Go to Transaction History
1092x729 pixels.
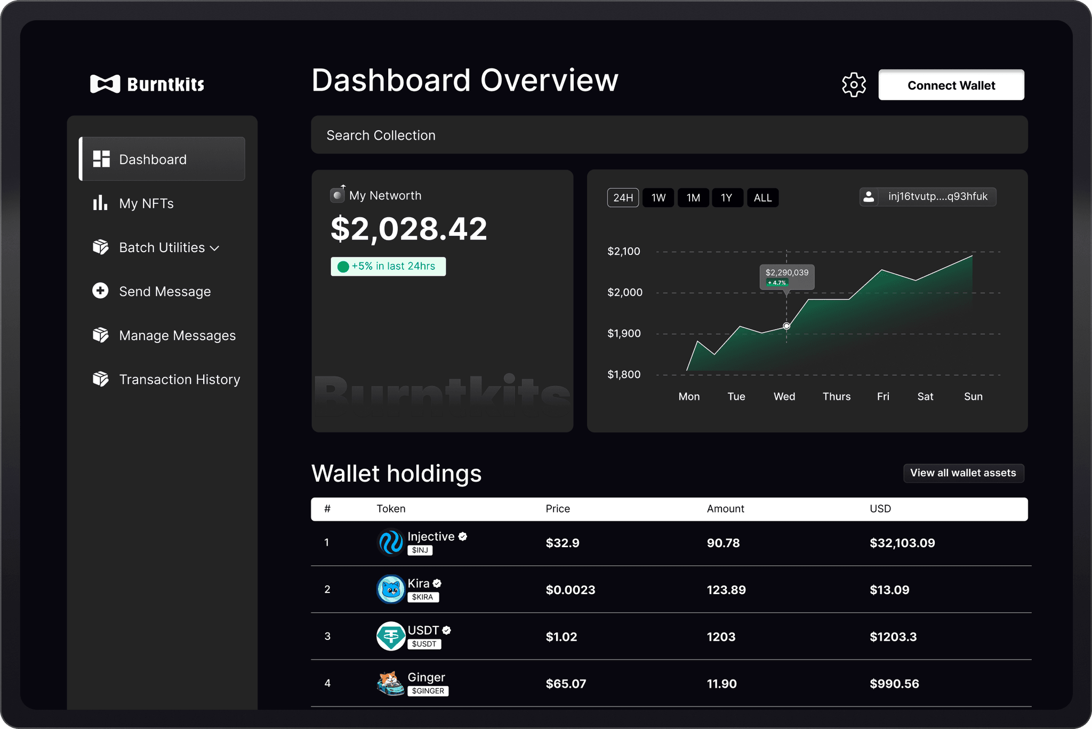(x=179, y=379)
